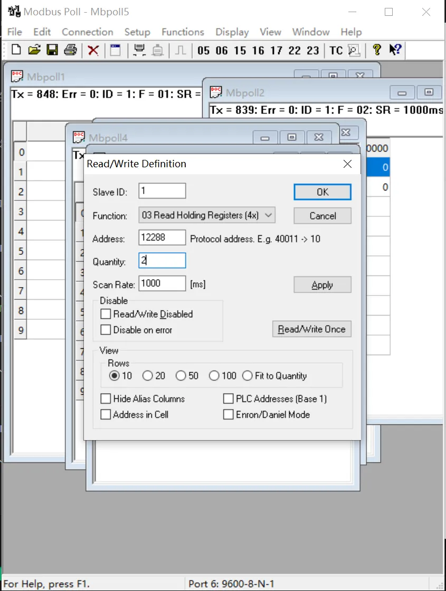Open the Setup menu
This screenshot has width=446, height=591.
(x=137, y=32)
